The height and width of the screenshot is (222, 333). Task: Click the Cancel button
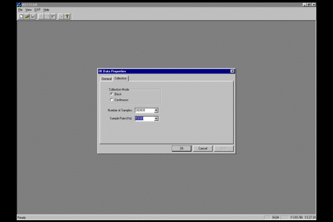pos(203,149)
